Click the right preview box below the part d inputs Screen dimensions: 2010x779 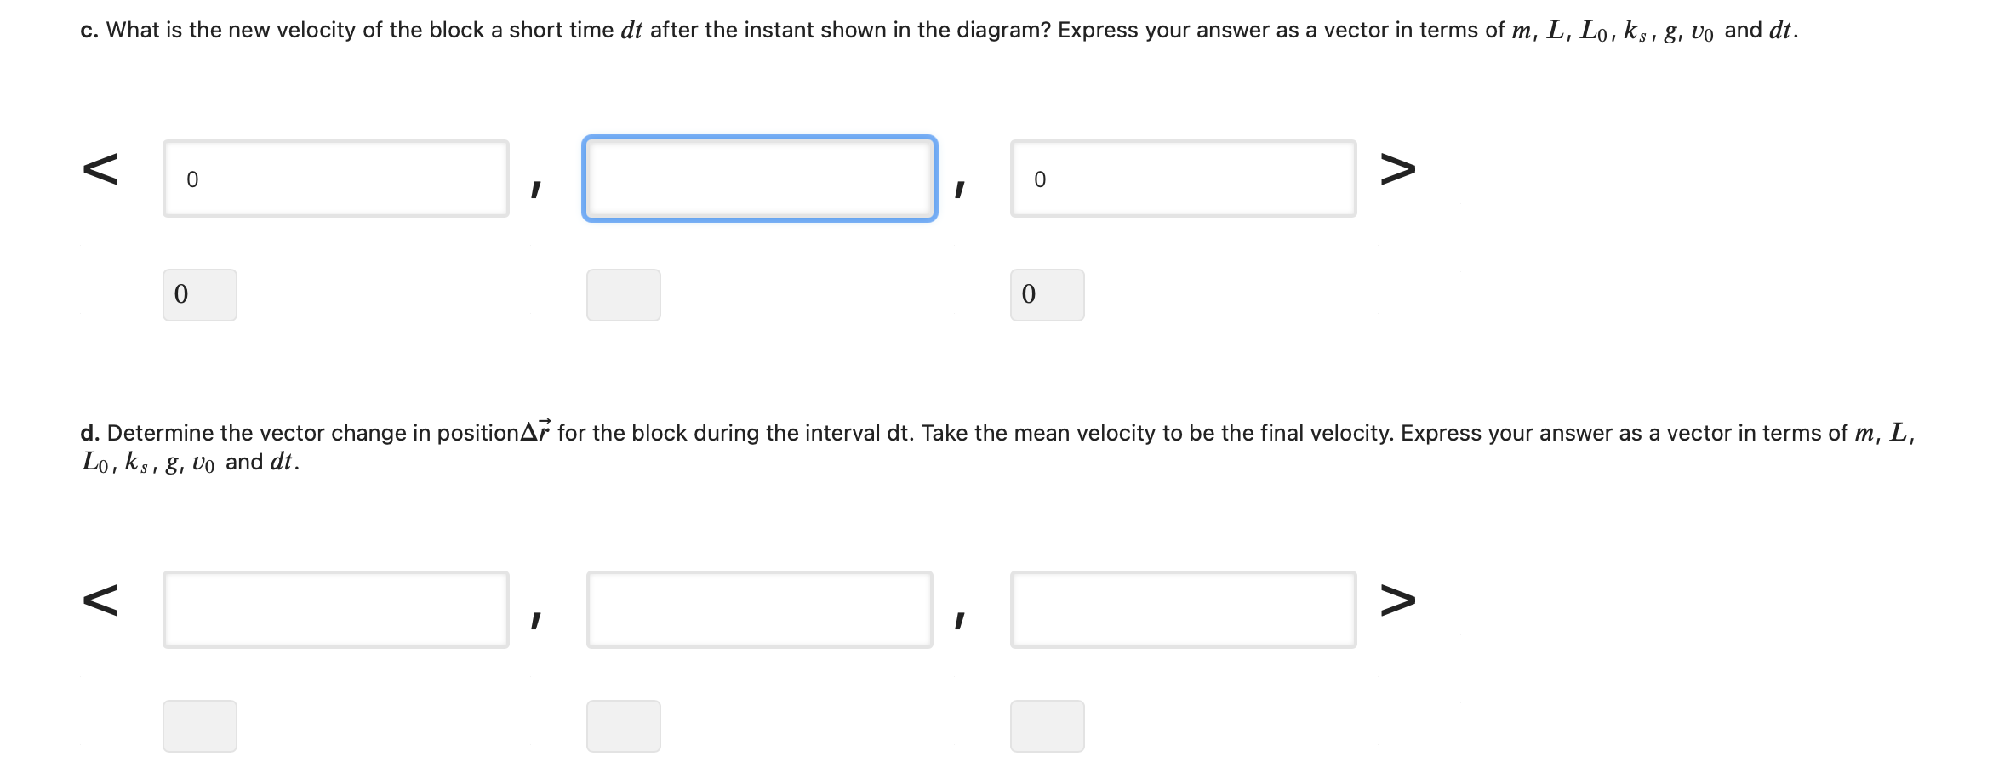pos(1047,725)
